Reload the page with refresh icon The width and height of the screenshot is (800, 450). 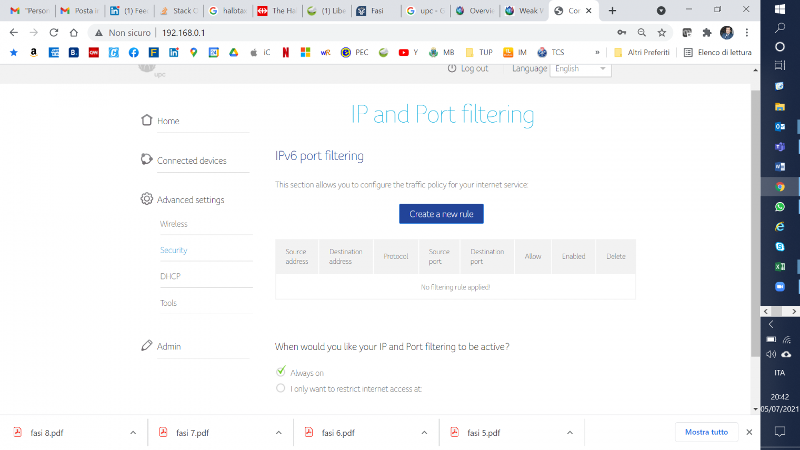54,33
